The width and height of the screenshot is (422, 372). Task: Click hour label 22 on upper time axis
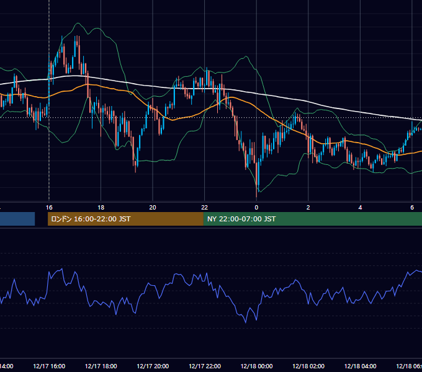[x=205, y=208]
